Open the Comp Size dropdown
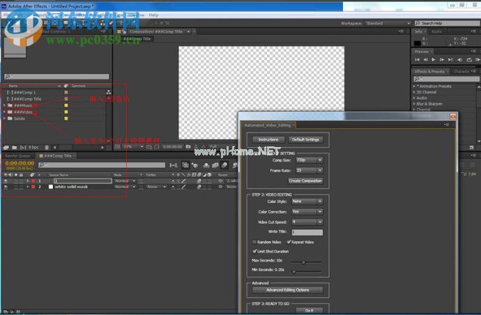481x315 pixels. (309, 160)
